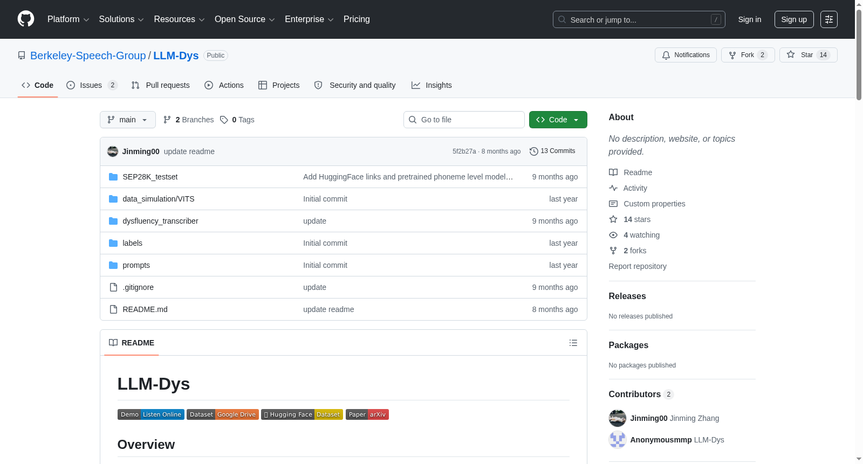Fork the LLM-Dys repository
Image resolution: width=863 pixels, height=464 pixels.
(748, 55)
